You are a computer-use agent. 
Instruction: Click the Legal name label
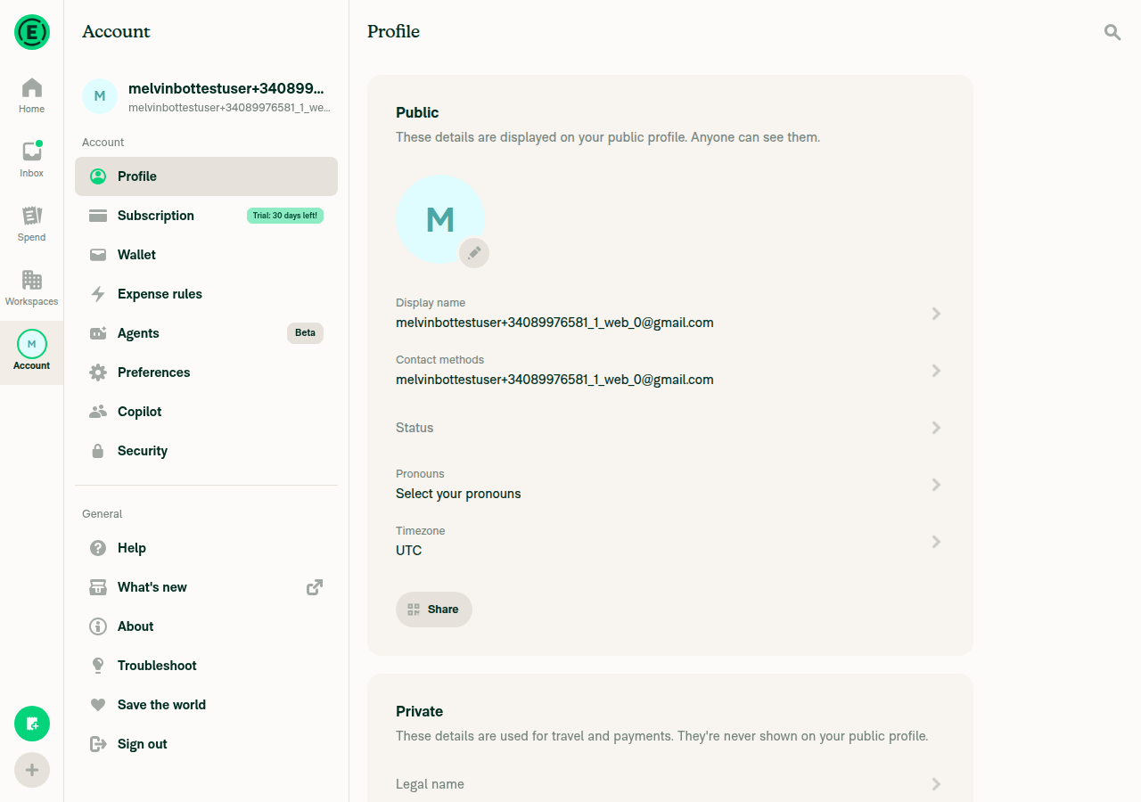tap(430, 784)
